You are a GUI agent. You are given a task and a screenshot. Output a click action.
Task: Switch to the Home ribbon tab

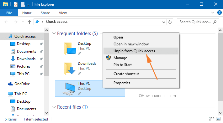(27, 13)
